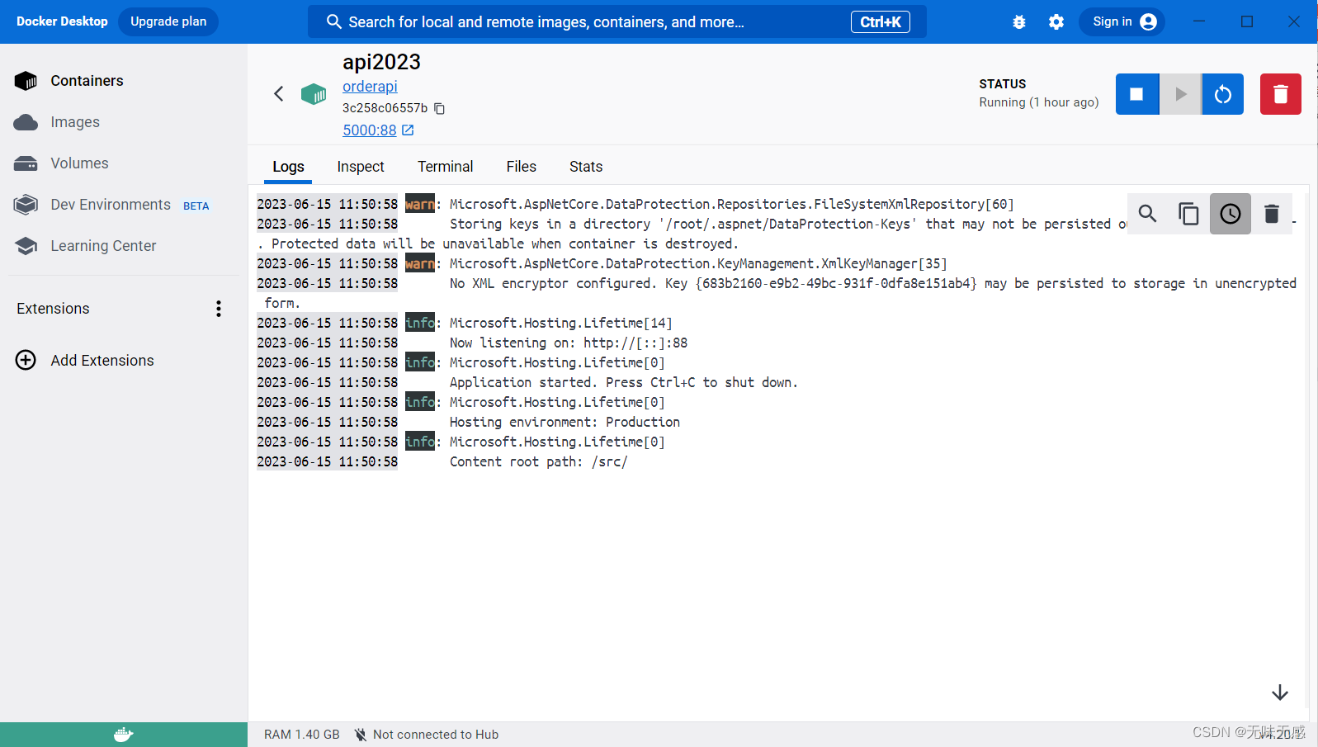The height and width of the screenshot is (747, 1318).
Task: Stop the api2023 container
Action: pyautogui.click(x=1136, y=94)
